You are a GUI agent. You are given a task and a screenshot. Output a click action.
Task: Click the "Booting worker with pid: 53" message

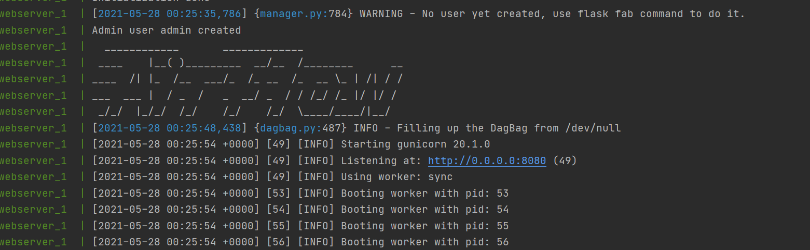[424, 194]
